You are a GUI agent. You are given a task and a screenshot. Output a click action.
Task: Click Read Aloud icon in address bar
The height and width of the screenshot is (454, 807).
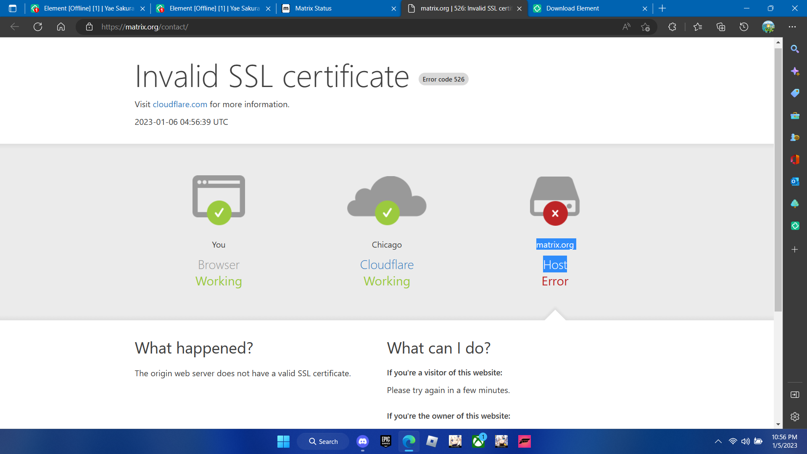pos(626,27)
